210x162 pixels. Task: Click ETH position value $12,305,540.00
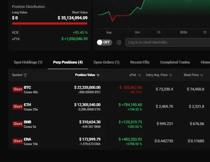[x=87, y=105]
